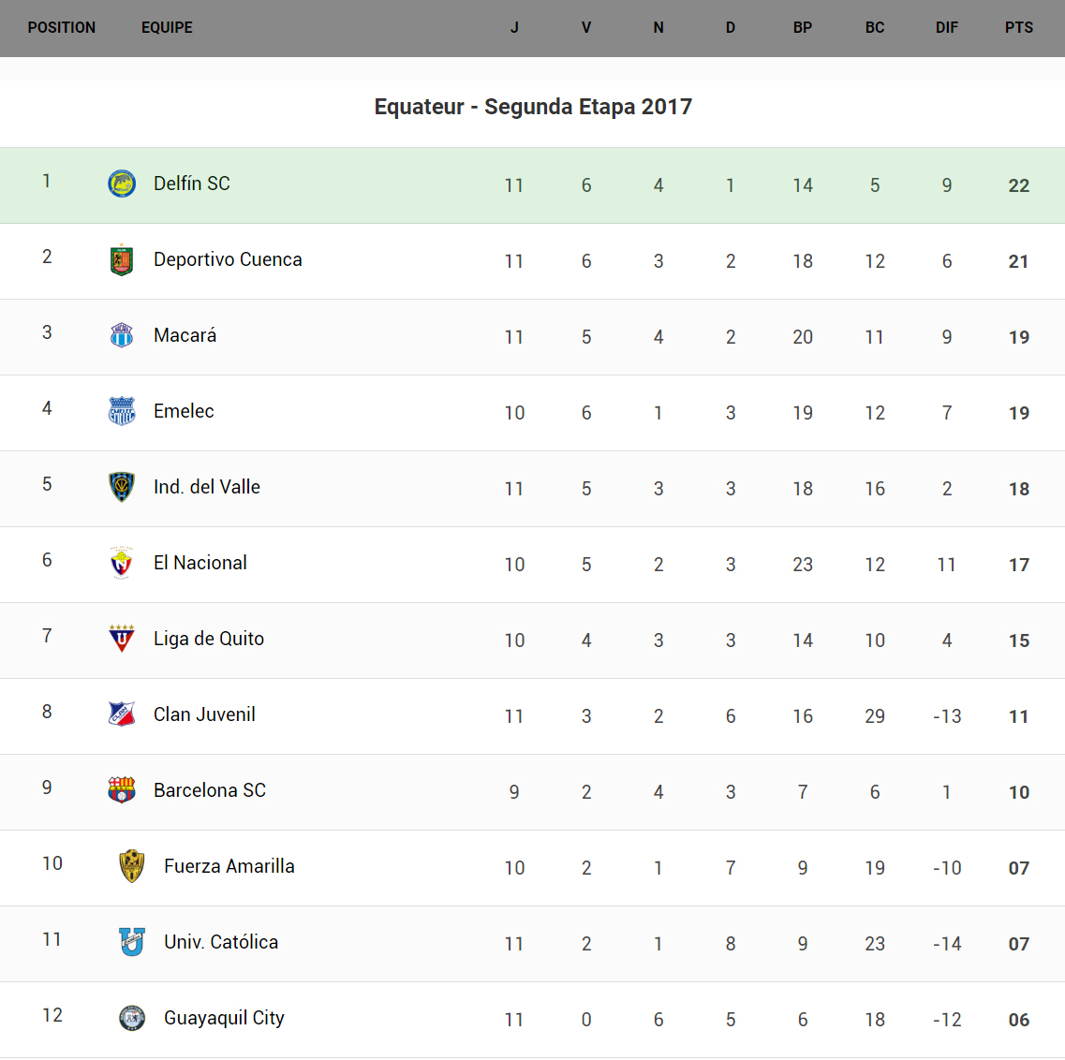Select the EQUIPE column header
This screenshot has height=1060, width=1065.
(x=167, y=28)
